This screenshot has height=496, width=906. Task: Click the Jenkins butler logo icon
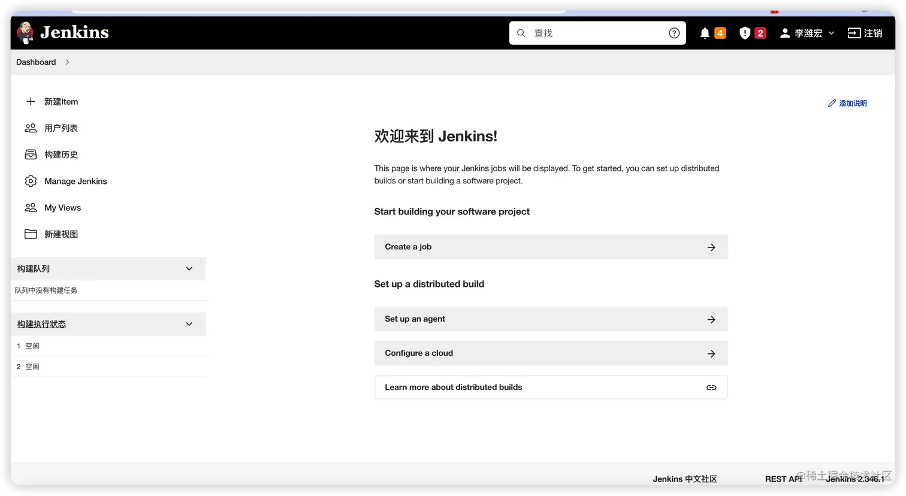coord(25,32)
